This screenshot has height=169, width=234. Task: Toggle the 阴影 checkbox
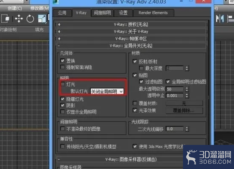tap(63, 105)
